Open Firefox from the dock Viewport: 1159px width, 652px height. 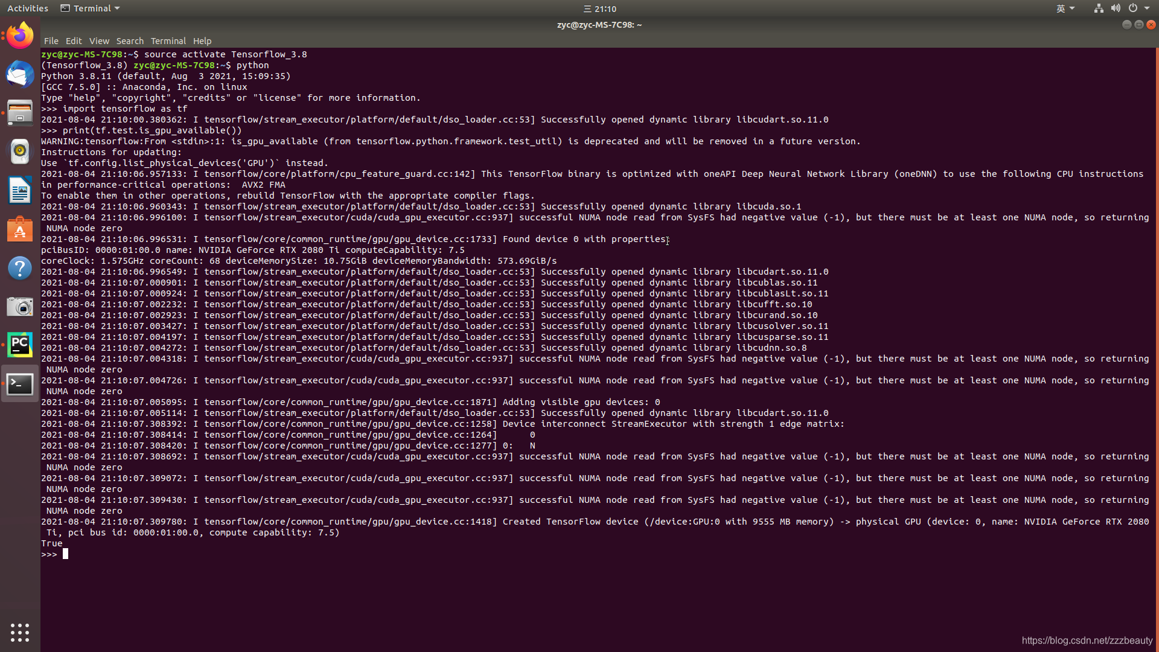tap(20, 36)
